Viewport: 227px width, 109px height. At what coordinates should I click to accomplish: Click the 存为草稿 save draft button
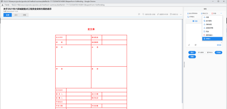(200, 53)
